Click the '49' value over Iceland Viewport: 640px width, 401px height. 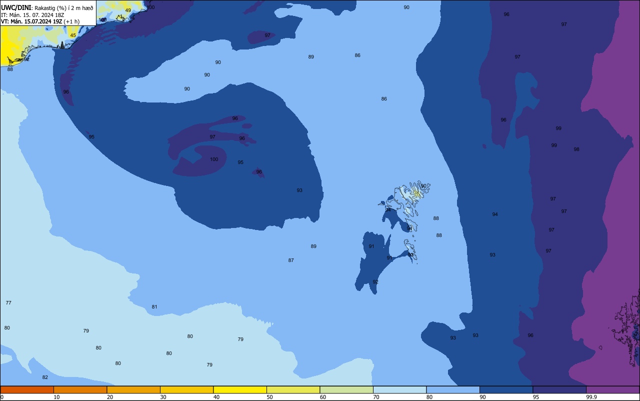coord(128,10)
